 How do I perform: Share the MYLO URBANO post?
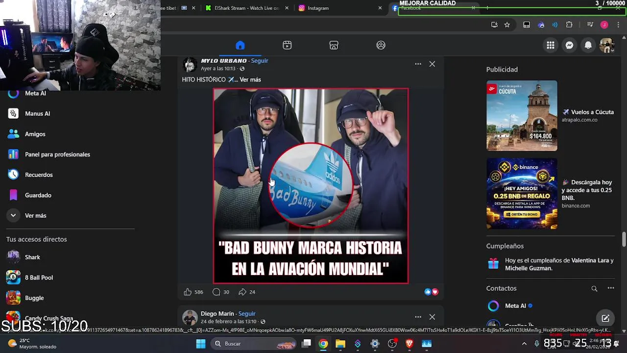(x=242, y=292)
